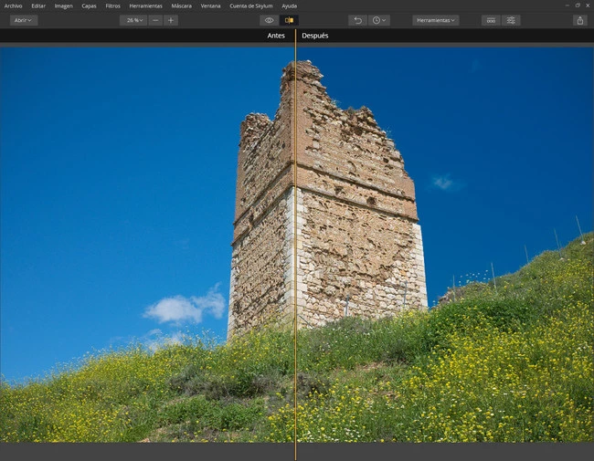Click the Después label

click(x=315, y=36)
